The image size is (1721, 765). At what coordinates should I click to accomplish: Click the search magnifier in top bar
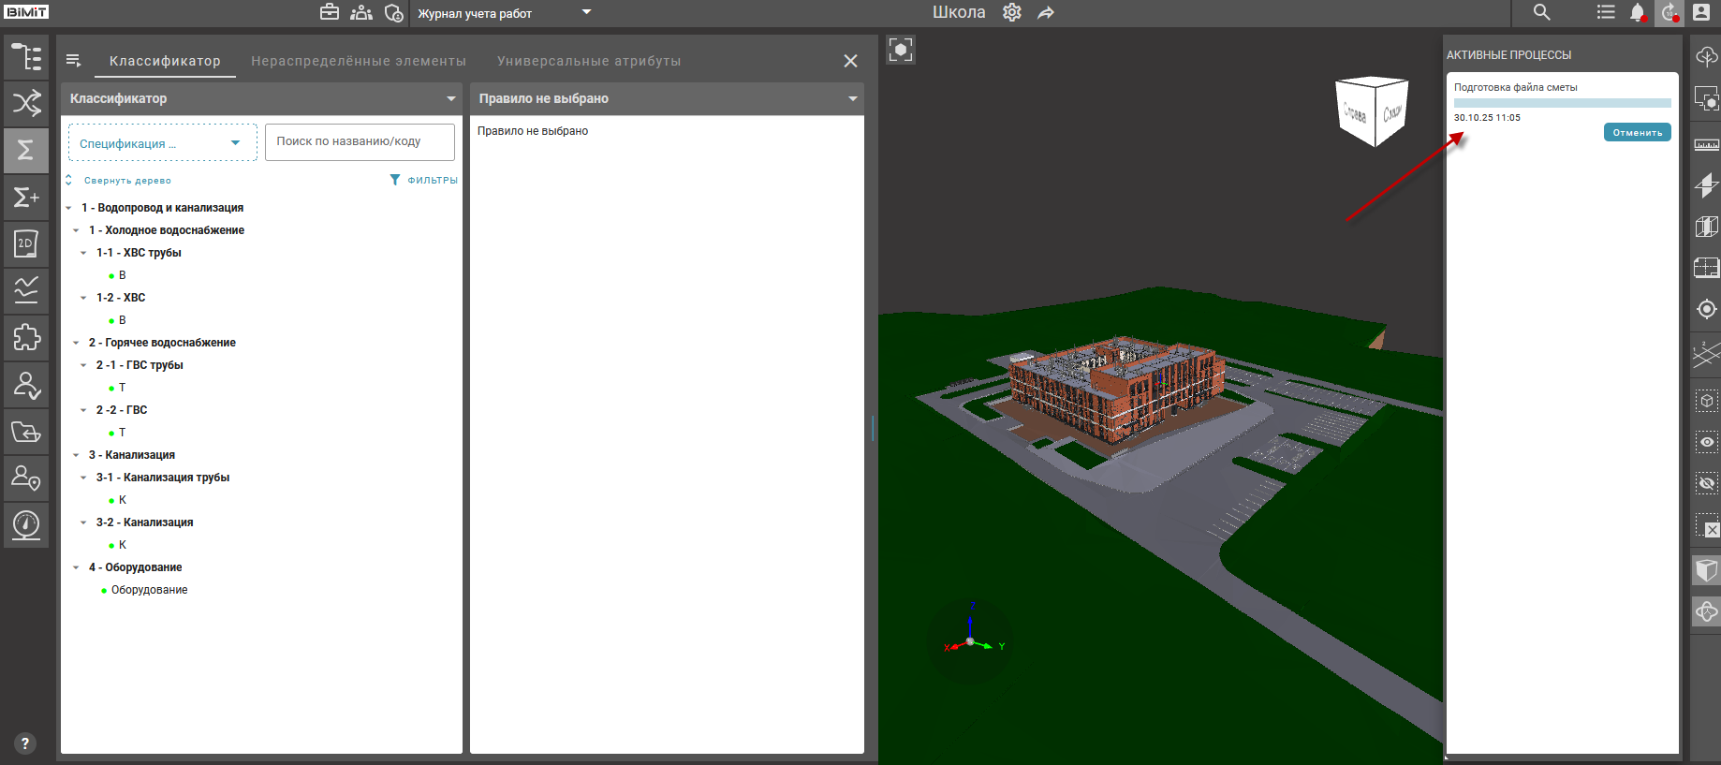pyautogui.click(x=1541, y=13)
